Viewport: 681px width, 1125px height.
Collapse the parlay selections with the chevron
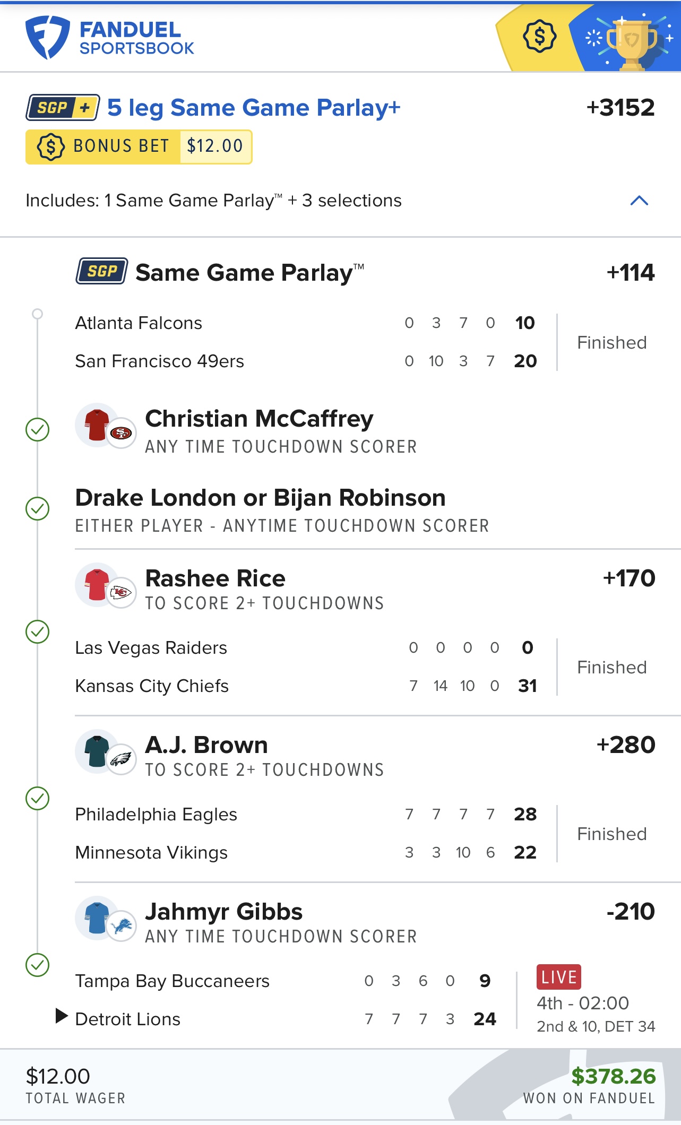[639, 201]
